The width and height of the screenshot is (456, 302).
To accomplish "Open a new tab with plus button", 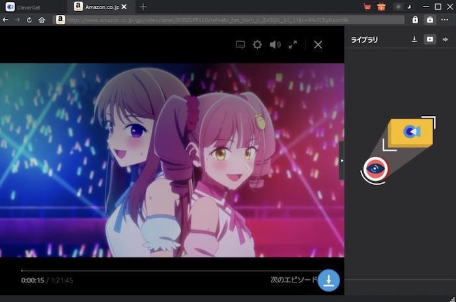I will pos(143,7).
